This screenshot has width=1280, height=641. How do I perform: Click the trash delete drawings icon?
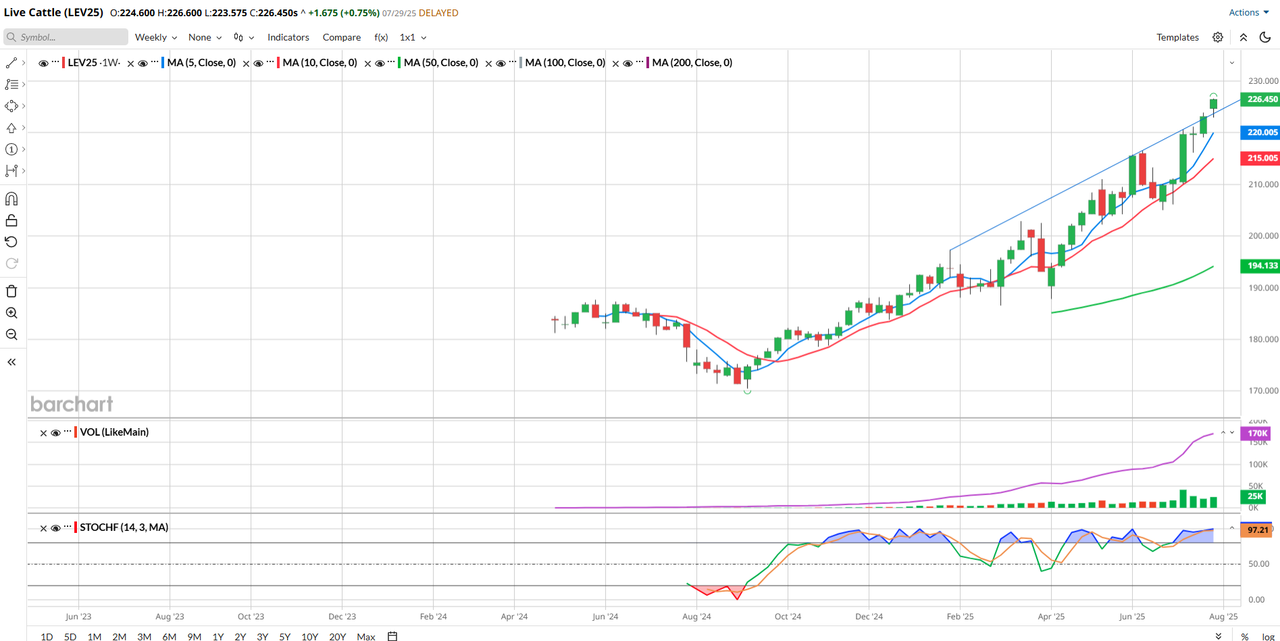click(11, 291)
